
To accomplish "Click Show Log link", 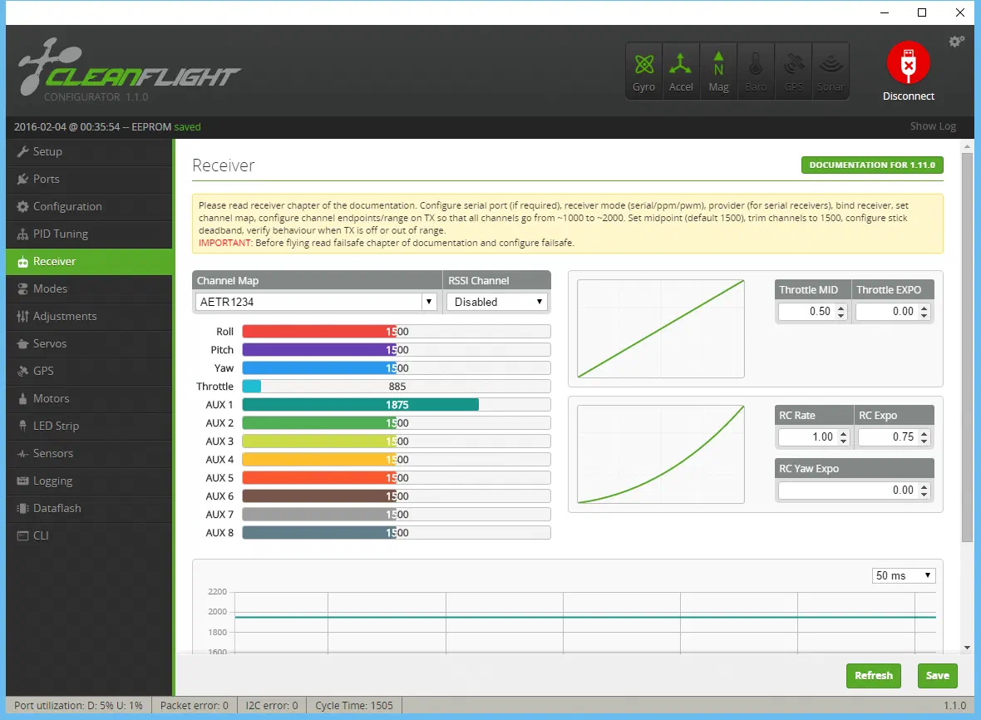I will tap(933, 126).
